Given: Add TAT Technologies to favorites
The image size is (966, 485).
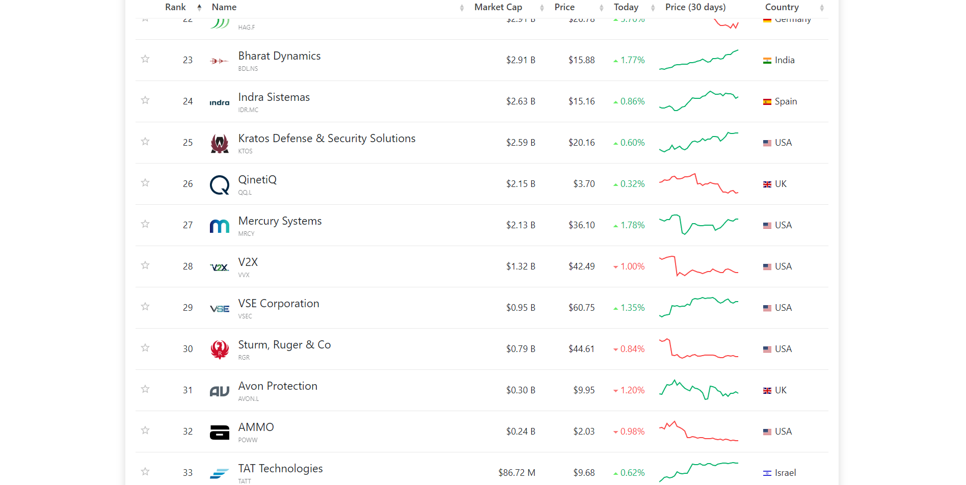Looking at the screenshot, I should click(145, 472).
